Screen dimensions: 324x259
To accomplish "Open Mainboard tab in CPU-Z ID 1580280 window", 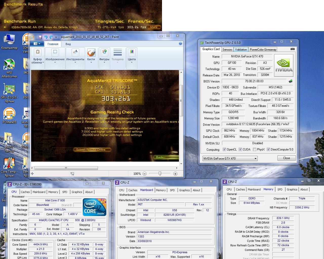I will tap(39, 192).
